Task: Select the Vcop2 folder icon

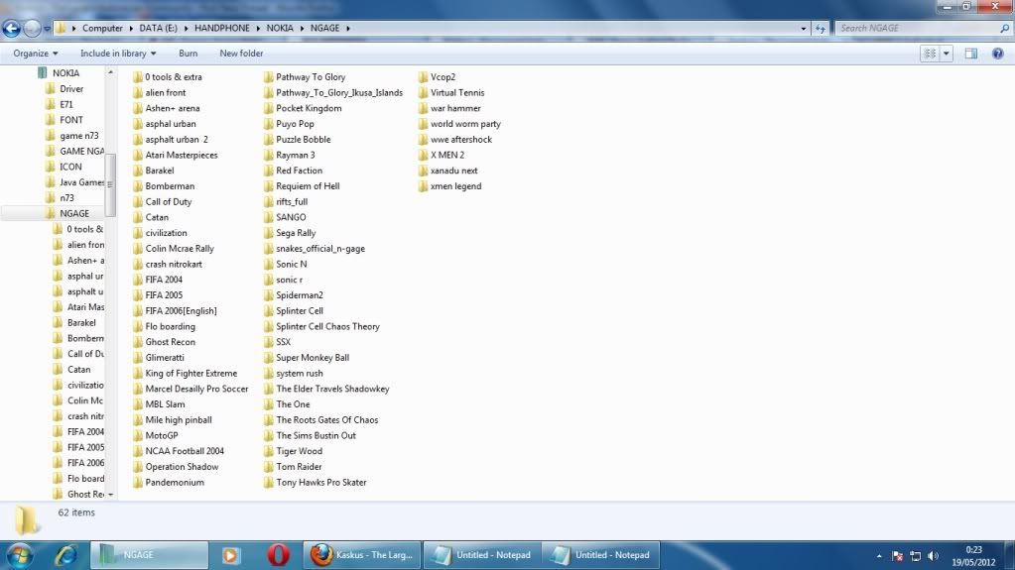Action: pos(423,77)
